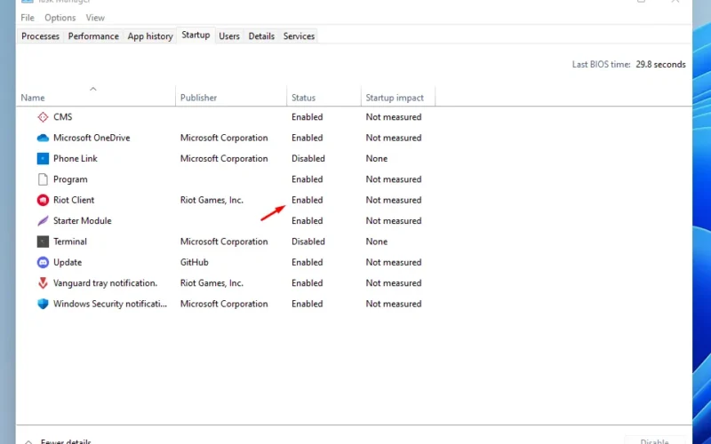711x444 pixels.
Task: Click the Riot Client red icon
Action: pyautogui.click(x=43, y=200)
